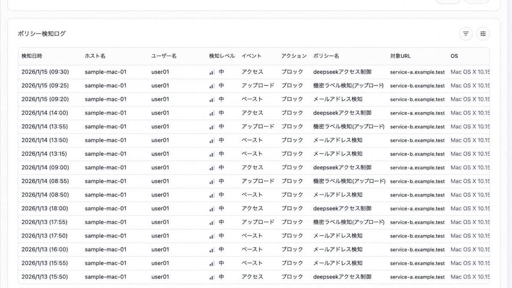Click Mac OS X 10.15 in 2026/1/13 (15:55) row
This screenshot has width=512, height=288.
pos(470,263)
